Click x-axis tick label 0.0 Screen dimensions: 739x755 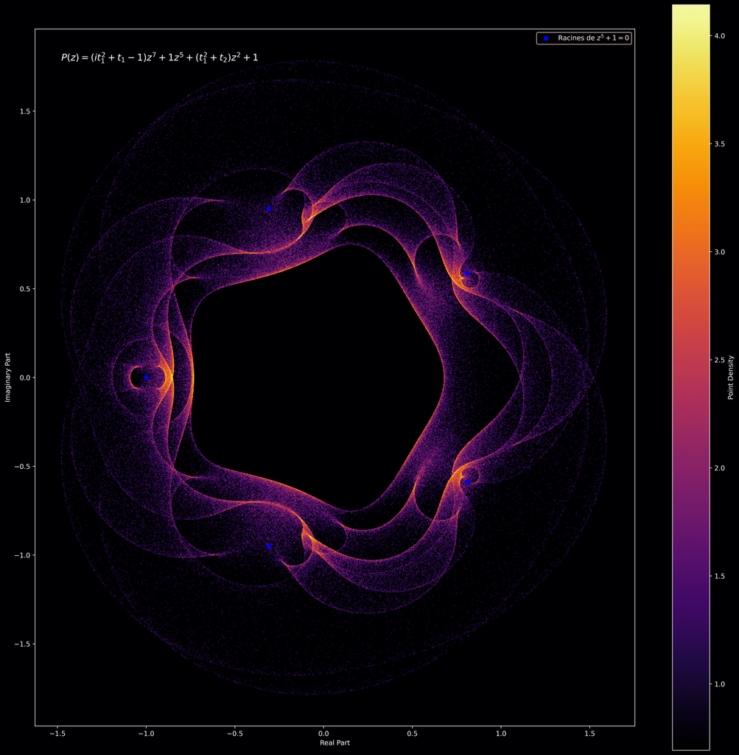323,734
